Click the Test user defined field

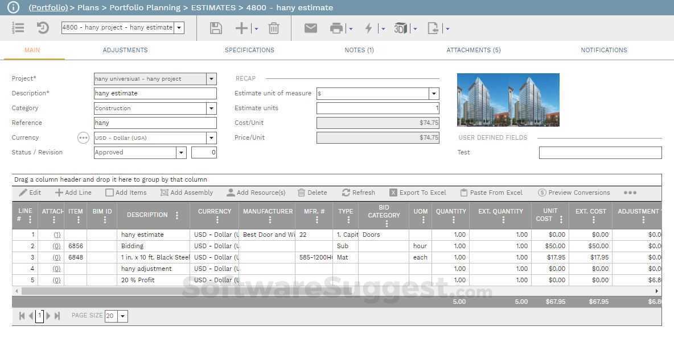[x=600, y=152]
